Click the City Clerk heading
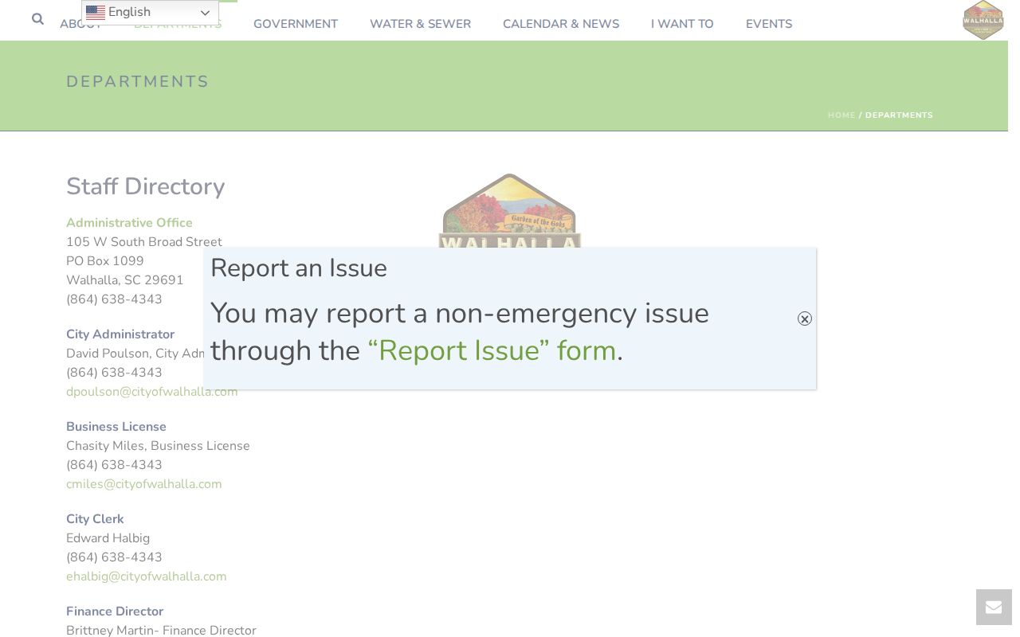 tap(95, 519)
